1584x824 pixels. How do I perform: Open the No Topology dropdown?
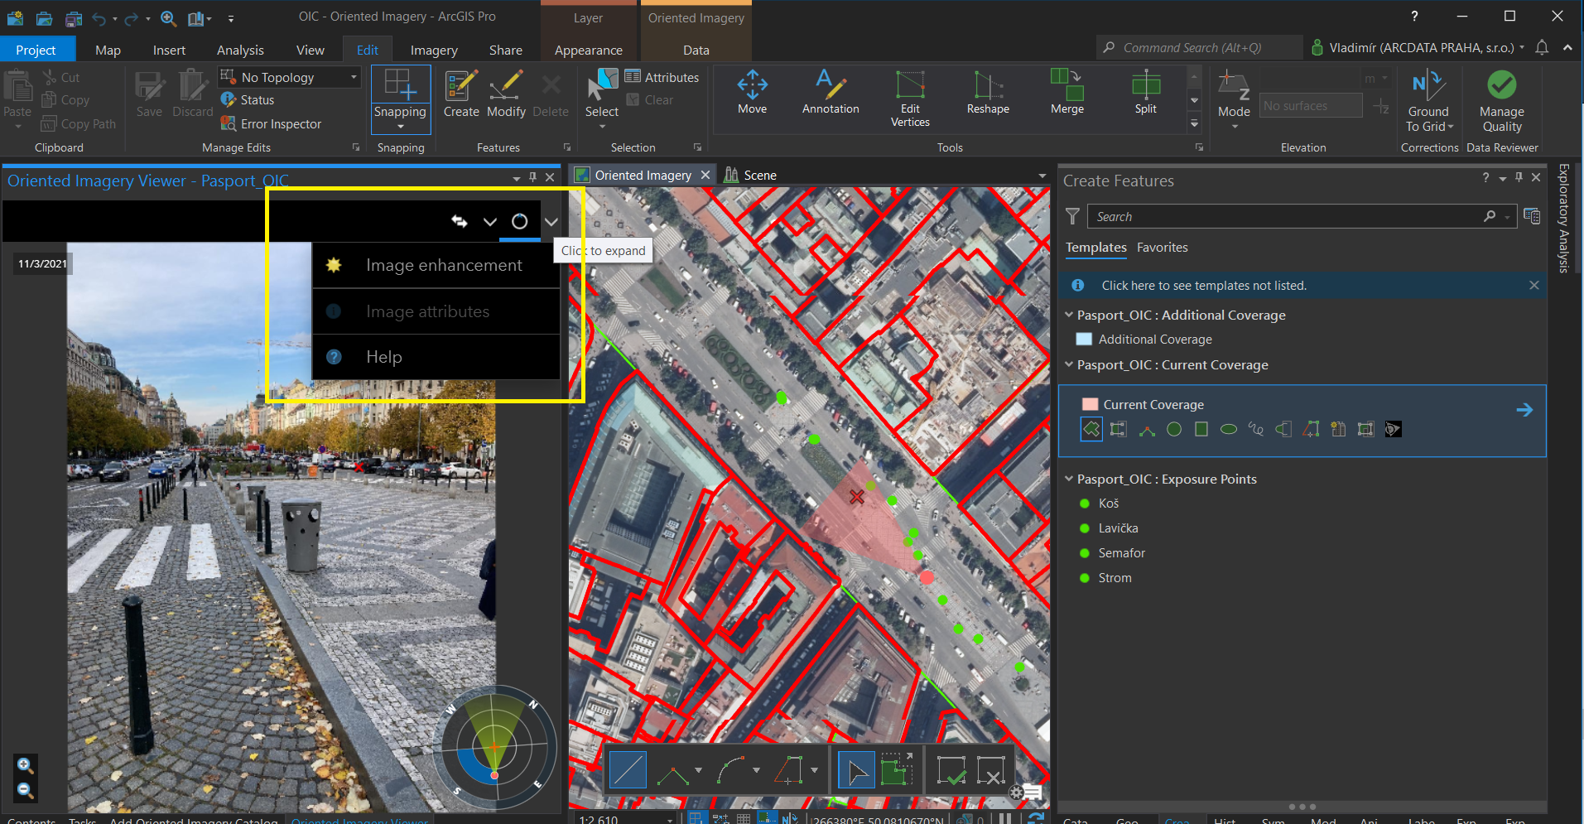tap(289, 77)
